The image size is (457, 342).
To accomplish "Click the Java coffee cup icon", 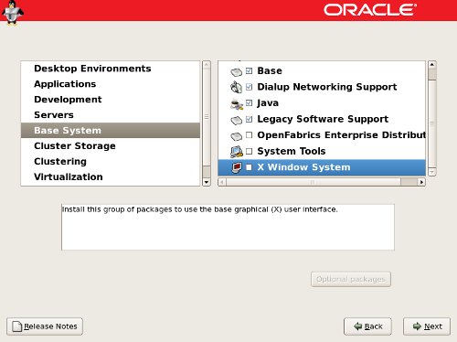I will click(x=237, y=104).
